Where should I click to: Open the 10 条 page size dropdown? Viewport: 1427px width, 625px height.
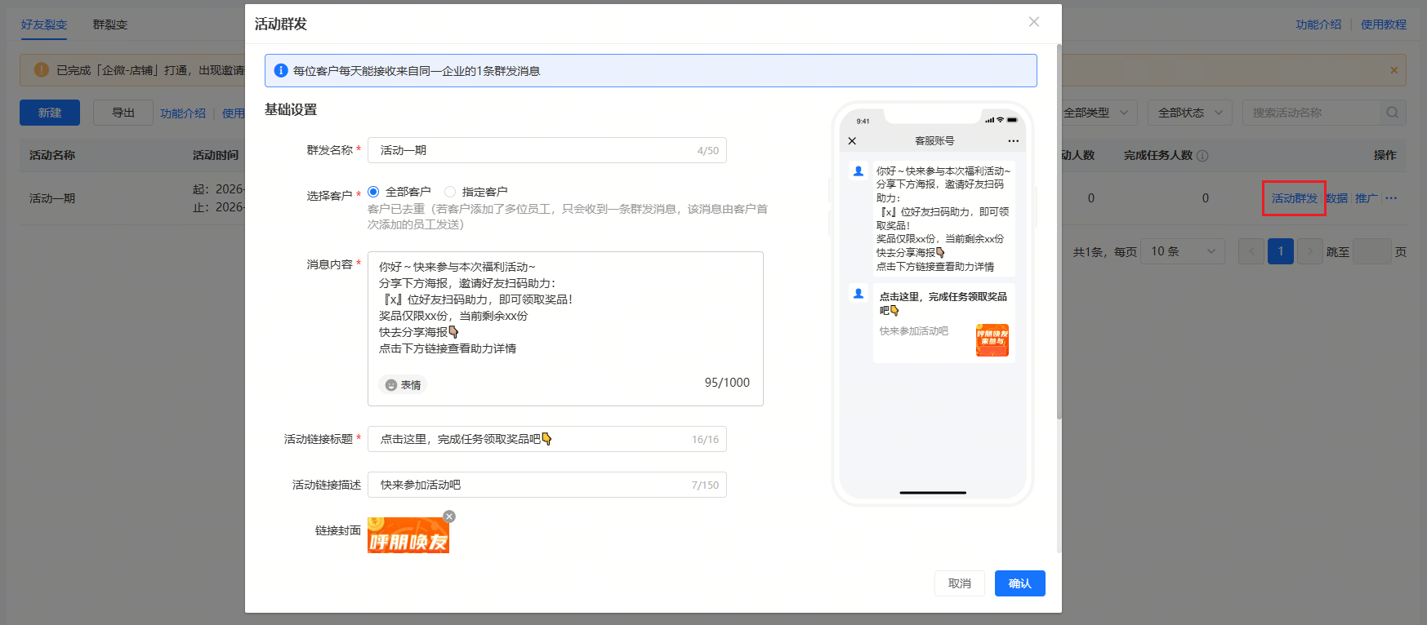click(1183, 251)
